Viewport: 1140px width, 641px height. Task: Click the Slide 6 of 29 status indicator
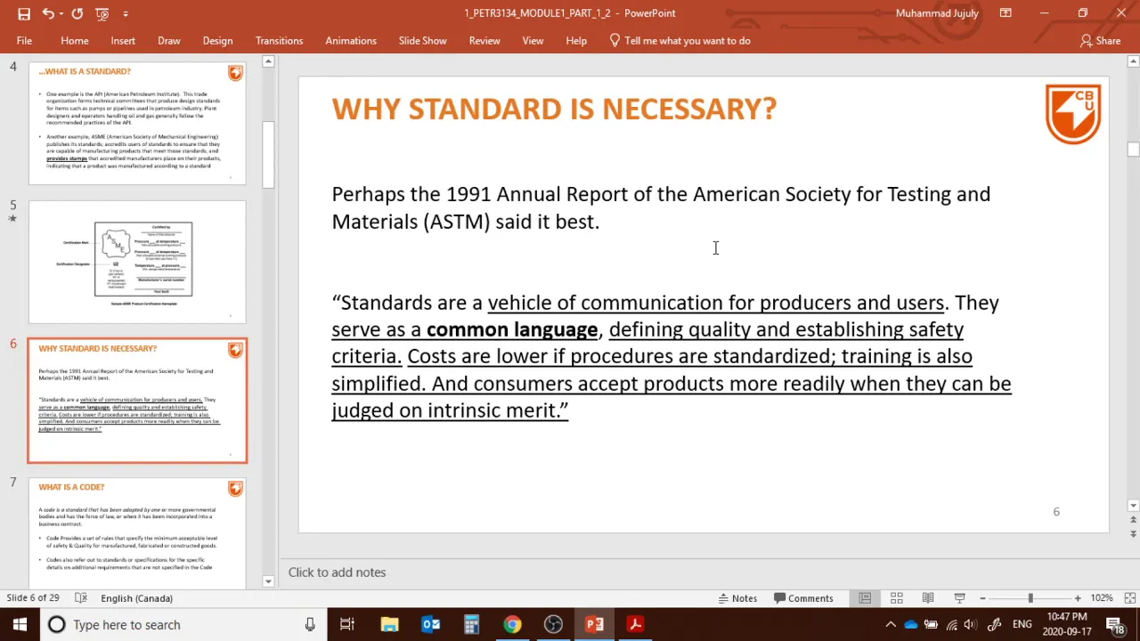[33, 598]
